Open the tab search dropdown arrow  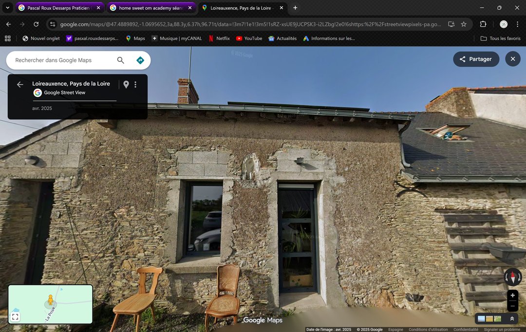click(7, 8)
